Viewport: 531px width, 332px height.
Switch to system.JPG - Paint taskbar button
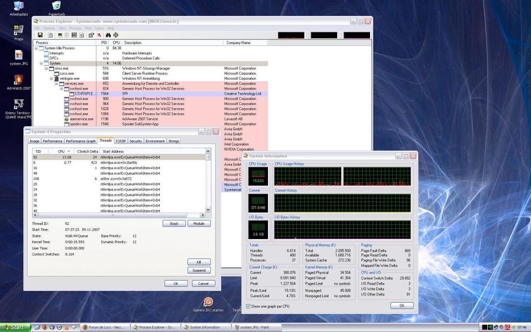256,327
